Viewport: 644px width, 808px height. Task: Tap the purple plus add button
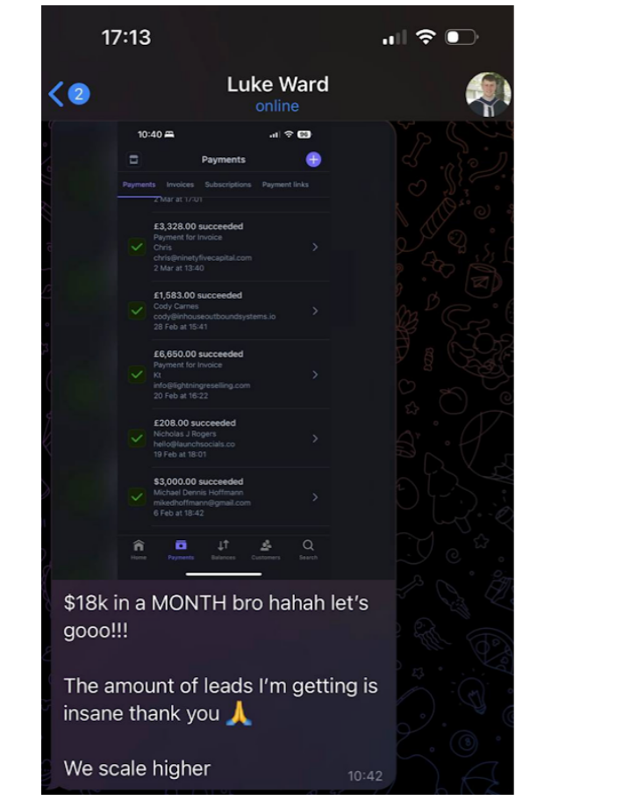[313, 159]
